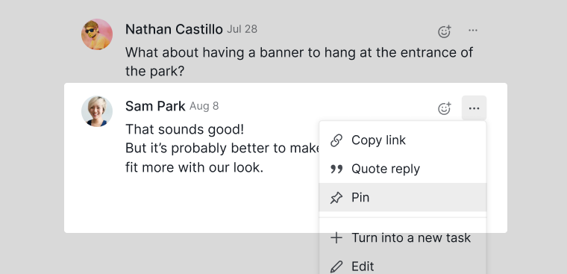Open more options for Nathan Castillo's comment
567x274 pixels.
pos(473,31)
